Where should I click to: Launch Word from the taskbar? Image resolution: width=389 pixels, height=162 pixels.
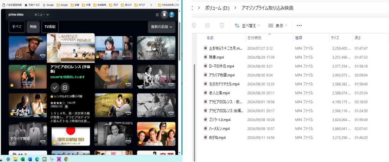pos(30,159)
